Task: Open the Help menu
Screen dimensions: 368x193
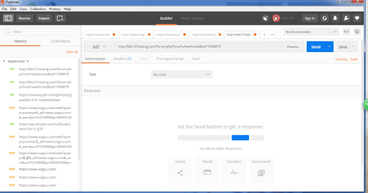Action: click(67, 9)
